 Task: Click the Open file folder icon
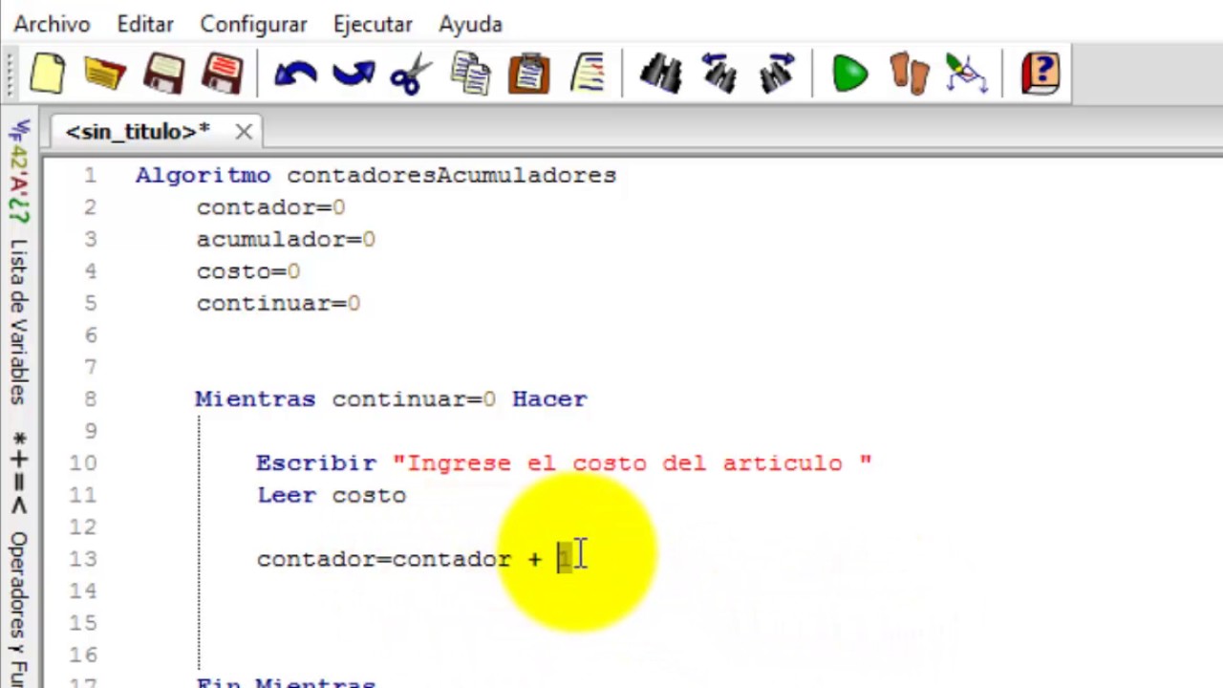pos(105,74)
